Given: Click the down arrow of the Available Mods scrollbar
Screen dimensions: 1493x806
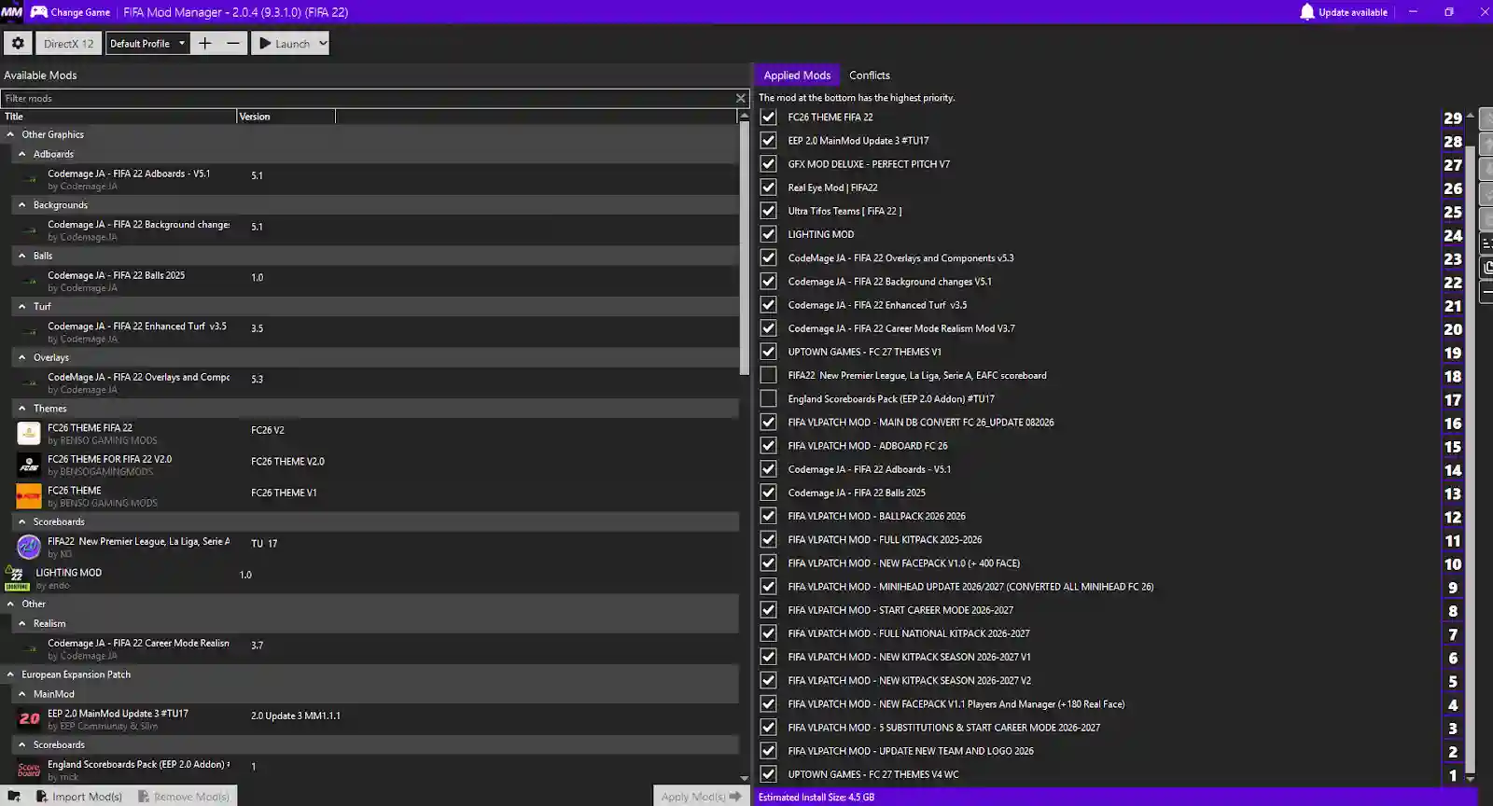Looking at the screenshot, I should (744, 777).
